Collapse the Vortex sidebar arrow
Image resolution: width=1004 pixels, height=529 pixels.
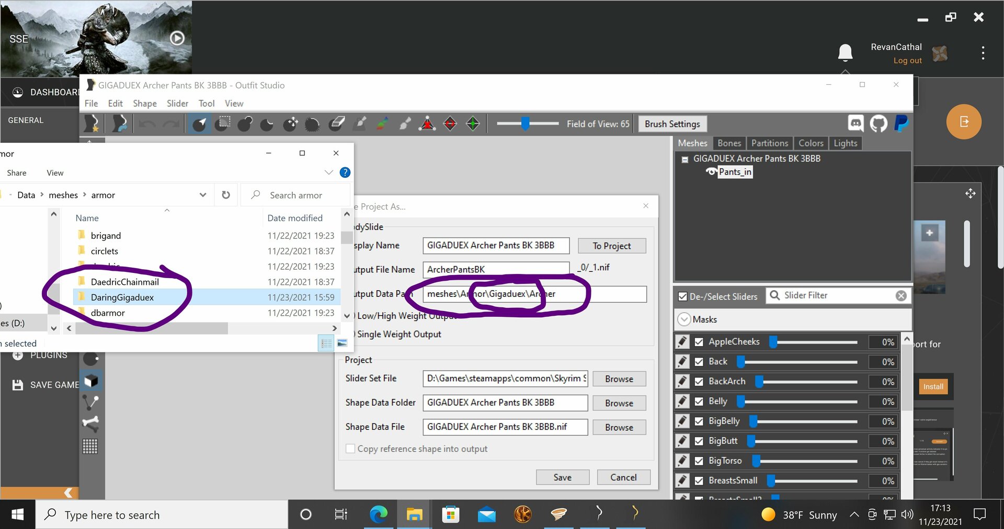pos(68,493)
